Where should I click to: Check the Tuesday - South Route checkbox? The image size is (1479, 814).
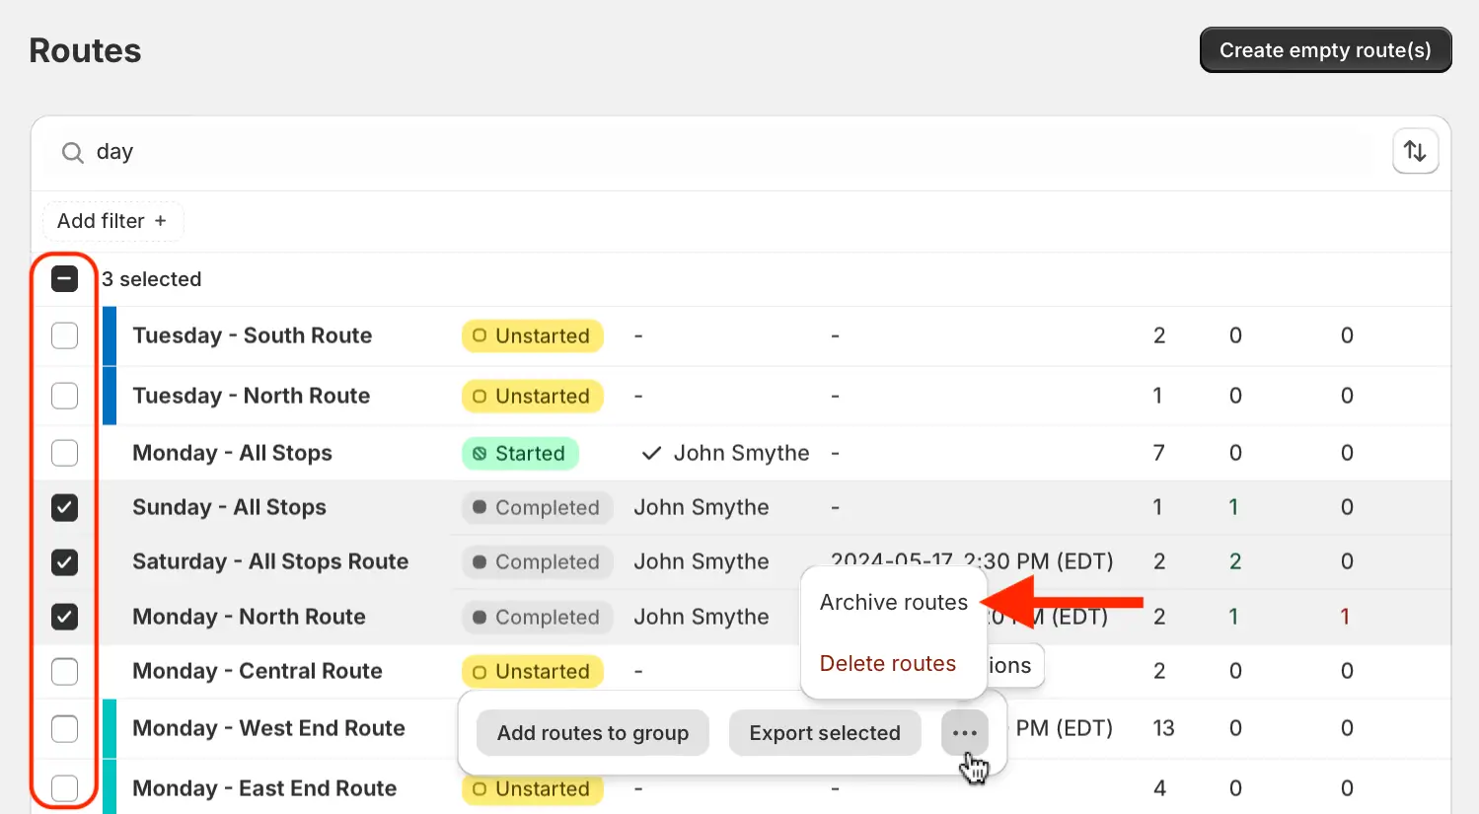(64, 335)
